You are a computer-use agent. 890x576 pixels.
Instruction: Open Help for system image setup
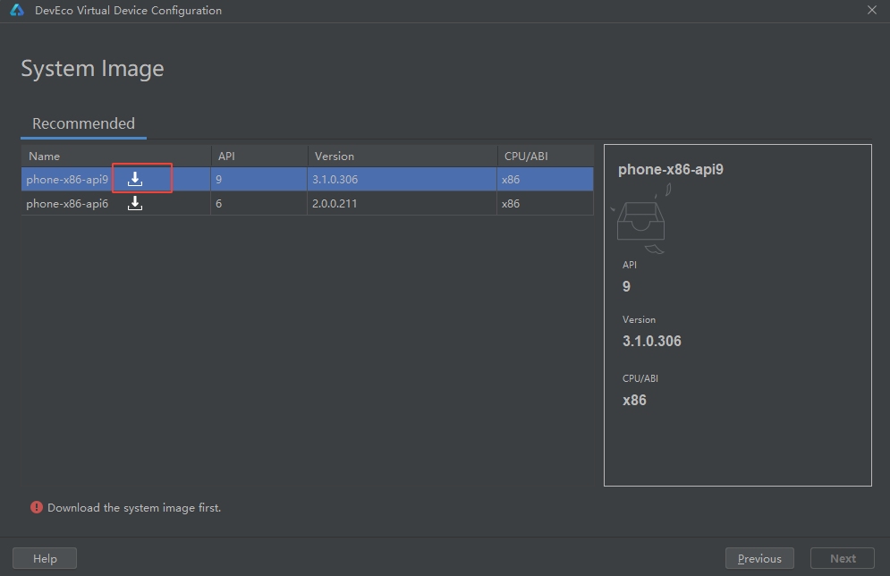click(x=45, y=558)
